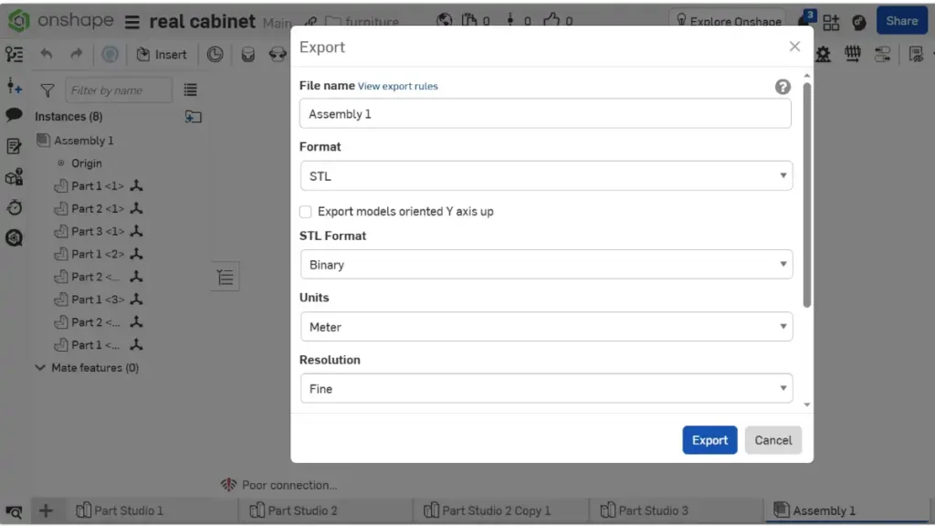Open the Units dropdown showing Meter
The height and width of the screenshot is (526, 935).
point(546,327)
